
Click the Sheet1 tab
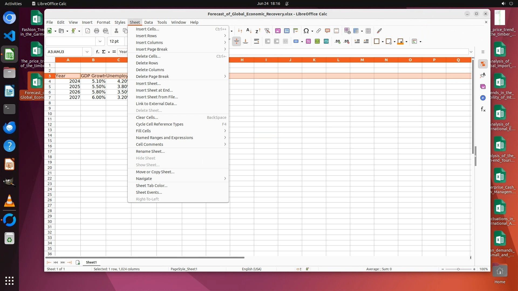tap(91, 262)
